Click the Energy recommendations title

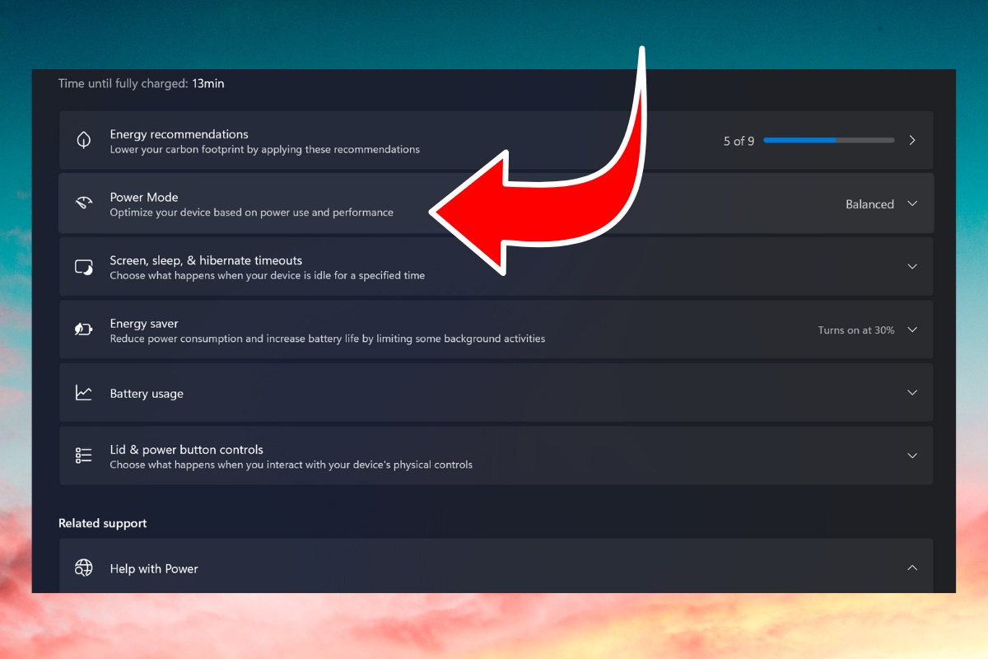pyautogui.click(x=179, y=134)
